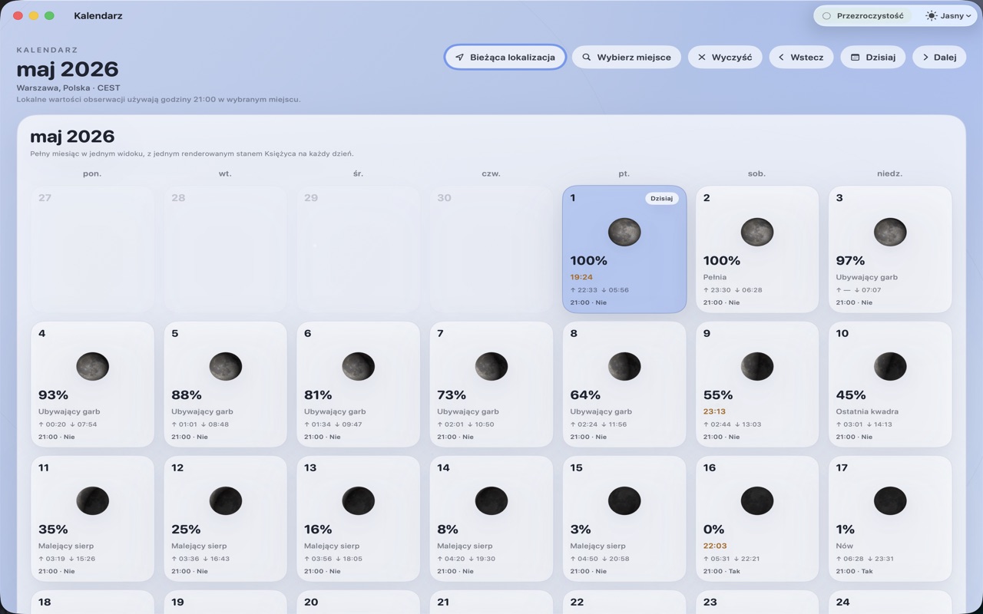Click the 73% value on May 7
Image resolution: width=983 pixels, height=614 pixels.
[x=452, y=395]
